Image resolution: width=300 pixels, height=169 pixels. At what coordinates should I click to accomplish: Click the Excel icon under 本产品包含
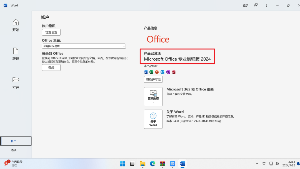[x=151, y=72]
